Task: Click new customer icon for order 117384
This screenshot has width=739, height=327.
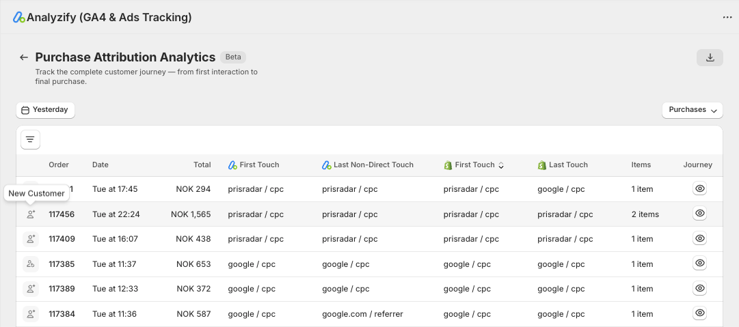Action: (x=31, y=314)
